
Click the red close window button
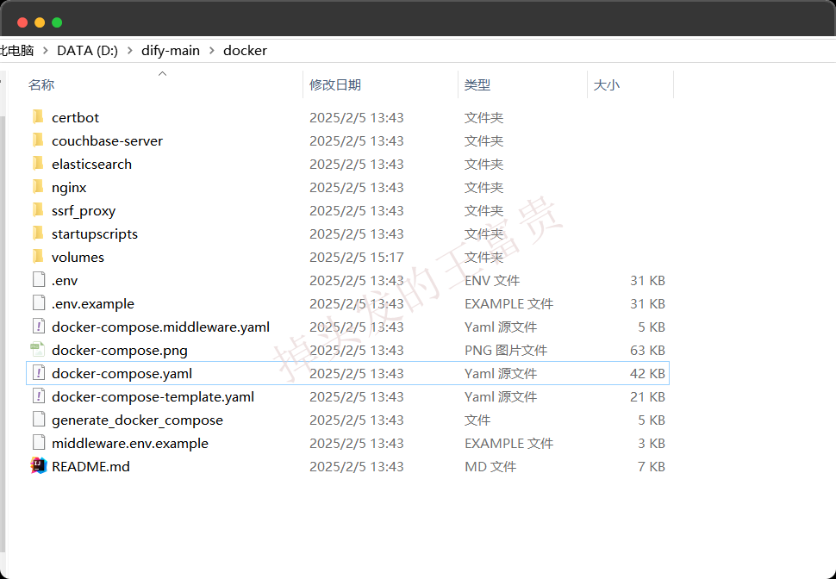pos(22,22)
